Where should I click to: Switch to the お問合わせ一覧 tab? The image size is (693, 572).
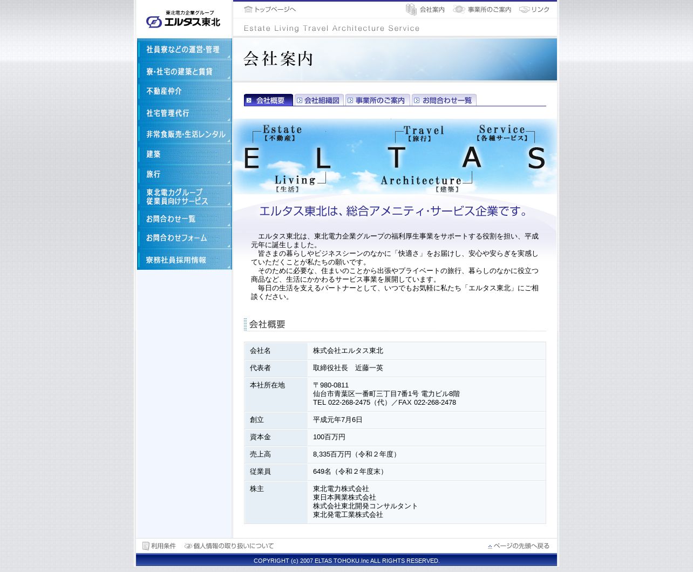click(x=444, y=100)
